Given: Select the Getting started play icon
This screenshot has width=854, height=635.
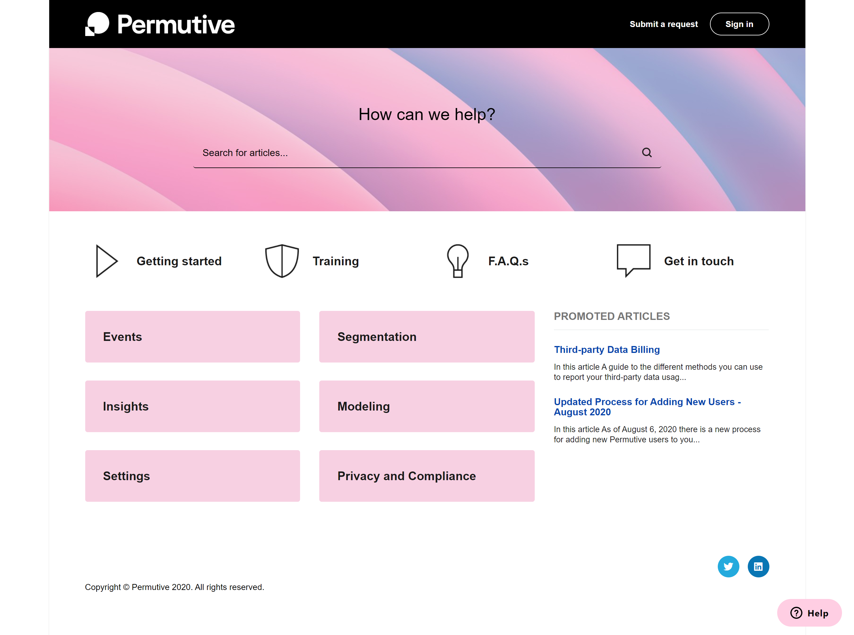Looking at the screenshot, I should pos(106,261).
